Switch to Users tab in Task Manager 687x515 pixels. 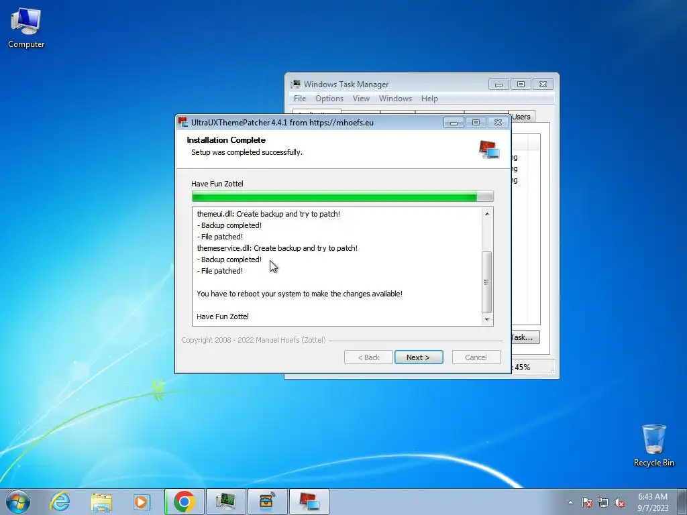(x=522, y=117)
